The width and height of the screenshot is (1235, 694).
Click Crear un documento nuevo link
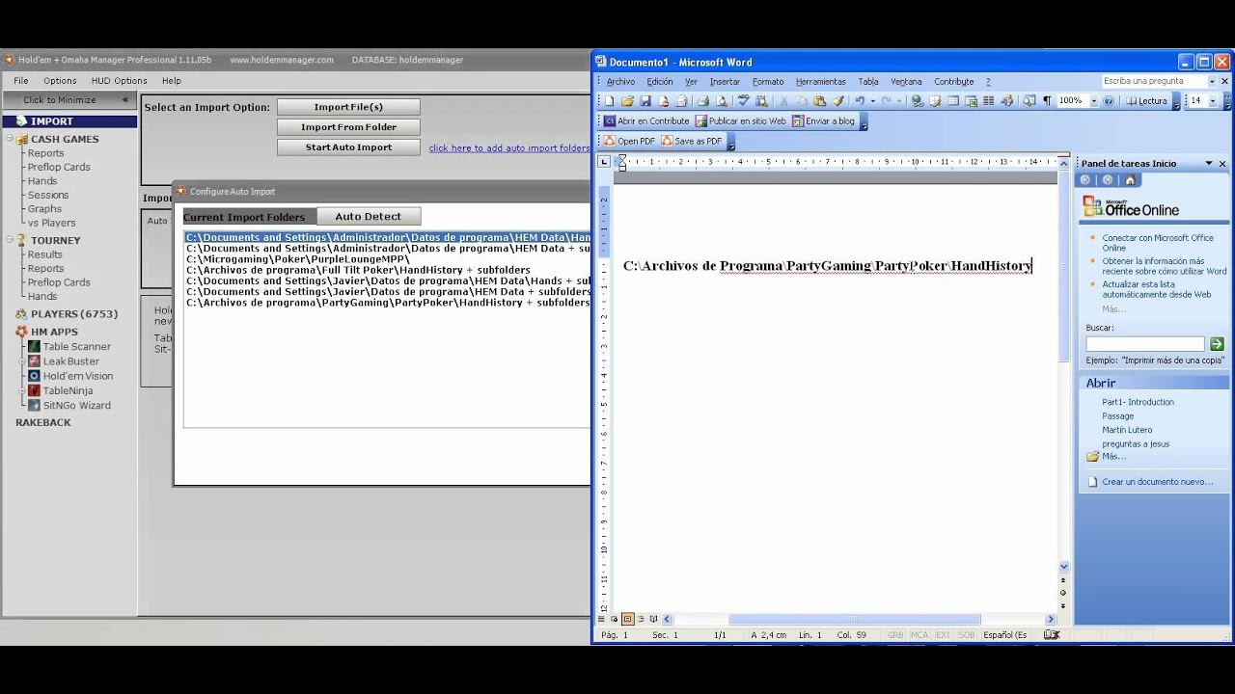1157,482
